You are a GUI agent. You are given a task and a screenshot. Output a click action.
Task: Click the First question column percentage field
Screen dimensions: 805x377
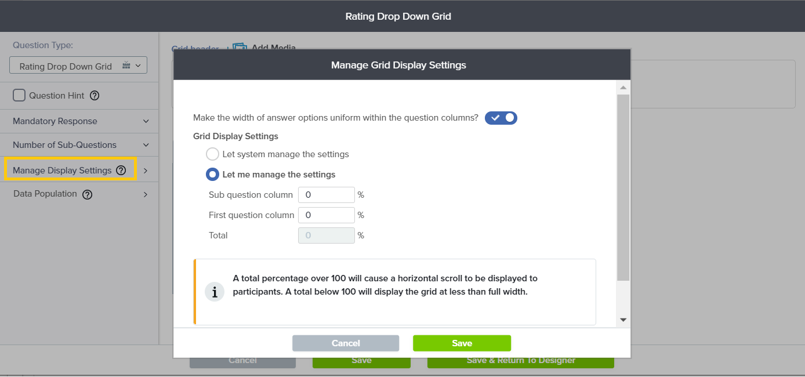(x=326, y=215)
